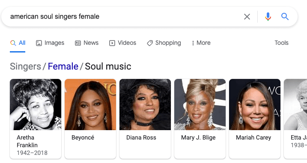The image size is (307, 163).
Task: Select the Mary J. Blige thumbnail
Action: coord(200,105)
